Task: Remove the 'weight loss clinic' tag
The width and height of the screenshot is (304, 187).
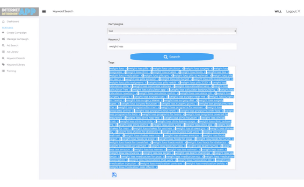Action: (x=150, y=72)
